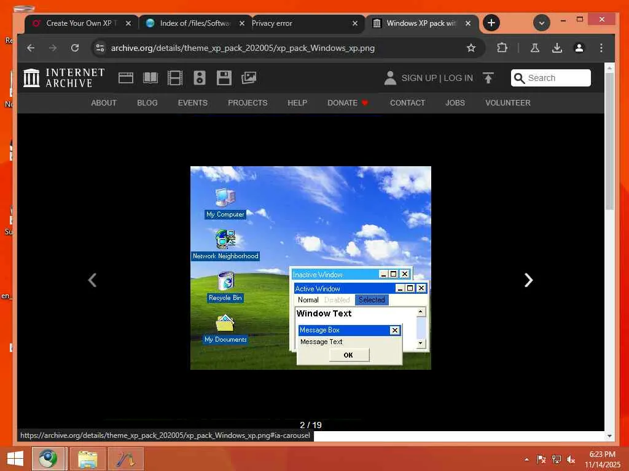Reload the current page
Viewport: 629px width, 471px height.
[x=74, y=48]
